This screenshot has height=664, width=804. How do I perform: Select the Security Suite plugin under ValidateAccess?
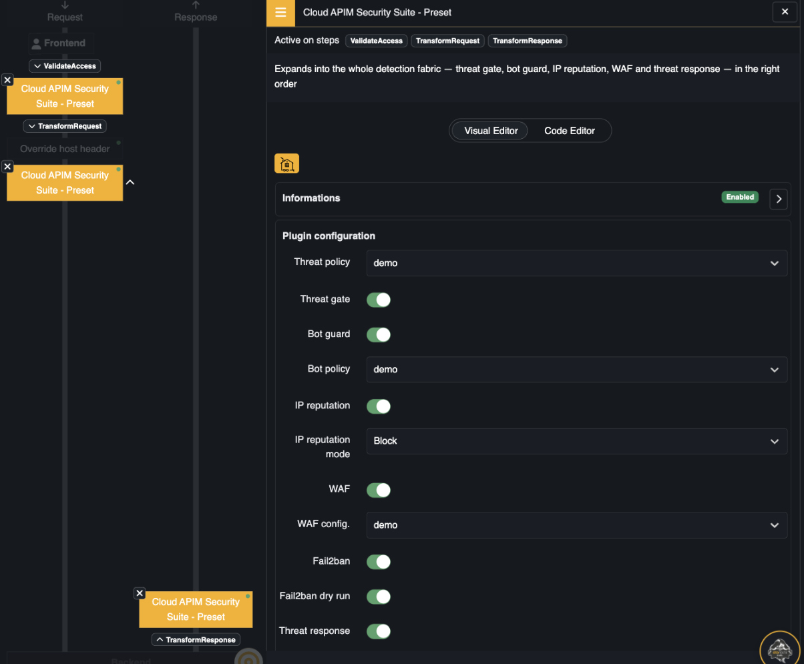pos(65,96)
